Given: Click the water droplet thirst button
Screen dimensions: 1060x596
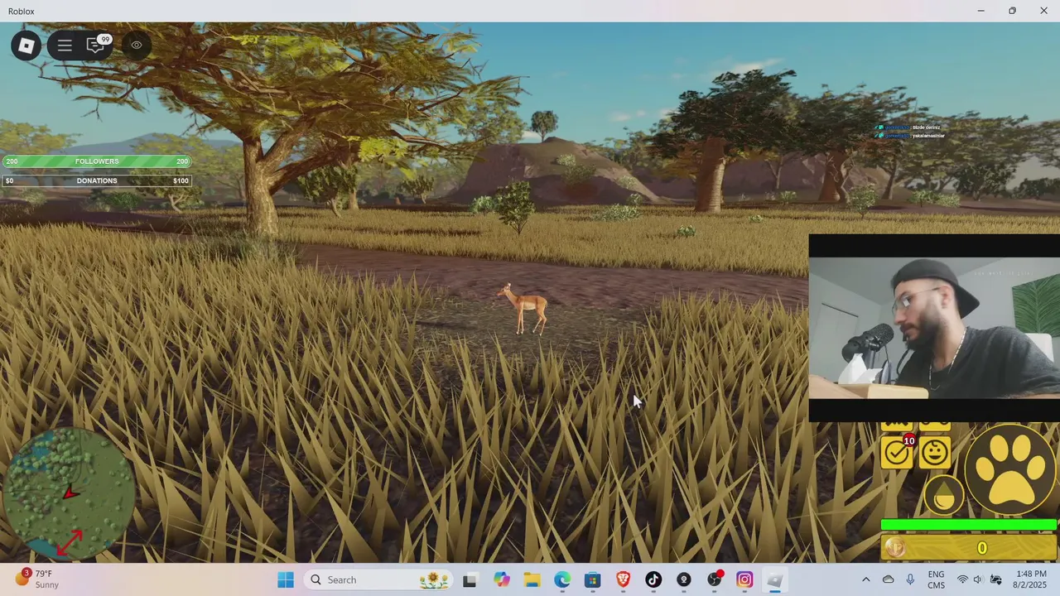Looking at the screenshot, I should (x=943, y=497).
